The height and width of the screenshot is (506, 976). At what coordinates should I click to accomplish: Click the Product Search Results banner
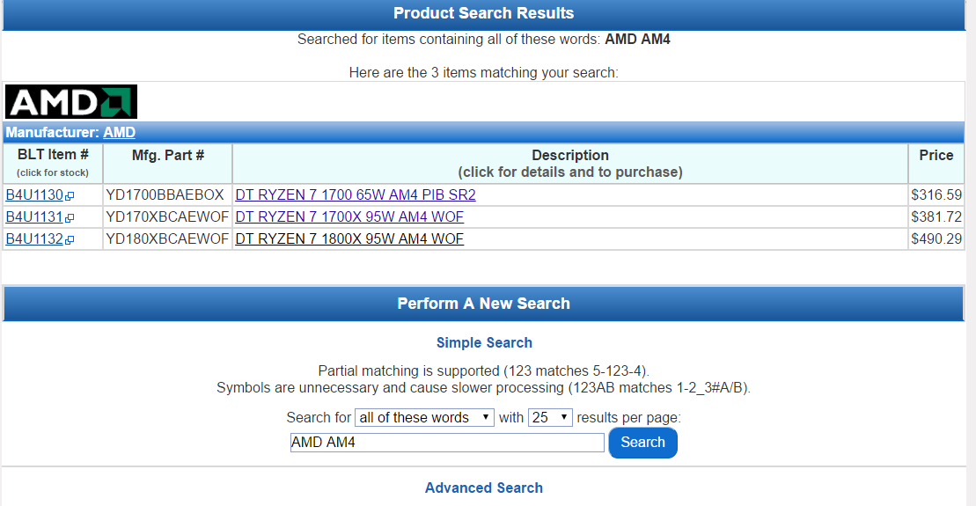coord(484,14)
